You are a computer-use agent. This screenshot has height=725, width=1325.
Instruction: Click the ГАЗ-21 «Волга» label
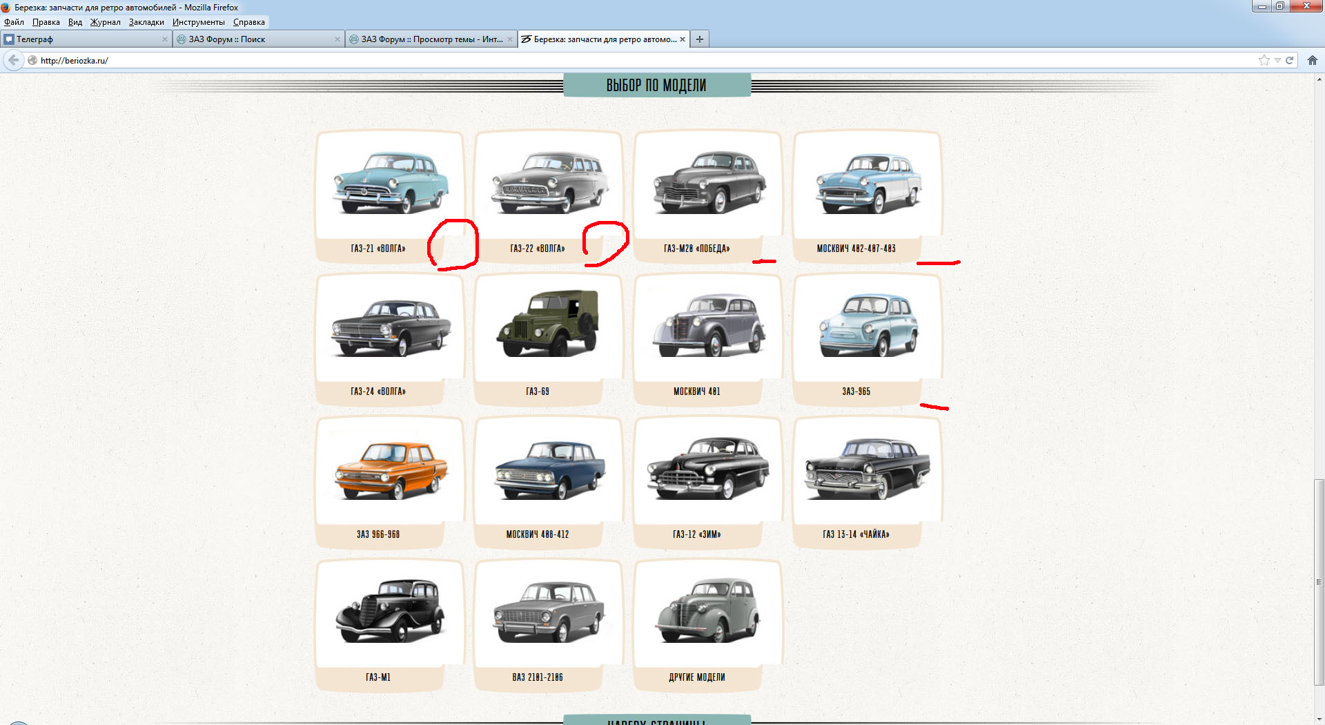[378, 249]
